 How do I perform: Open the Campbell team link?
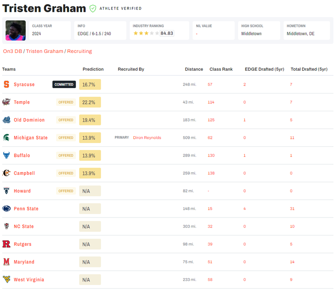(24, 173)
